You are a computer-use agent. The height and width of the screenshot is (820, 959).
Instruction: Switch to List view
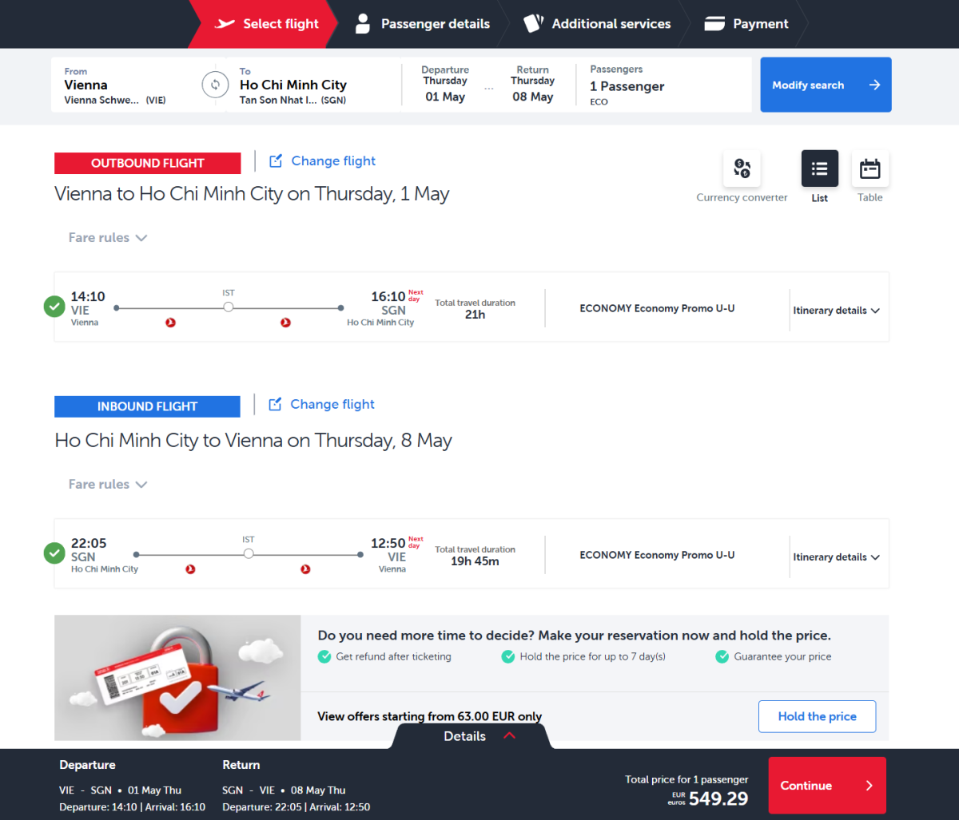pyautogui.click(x=819, y=169)
